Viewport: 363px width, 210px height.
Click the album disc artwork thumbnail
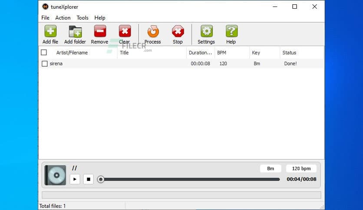[x=55, y=175]
